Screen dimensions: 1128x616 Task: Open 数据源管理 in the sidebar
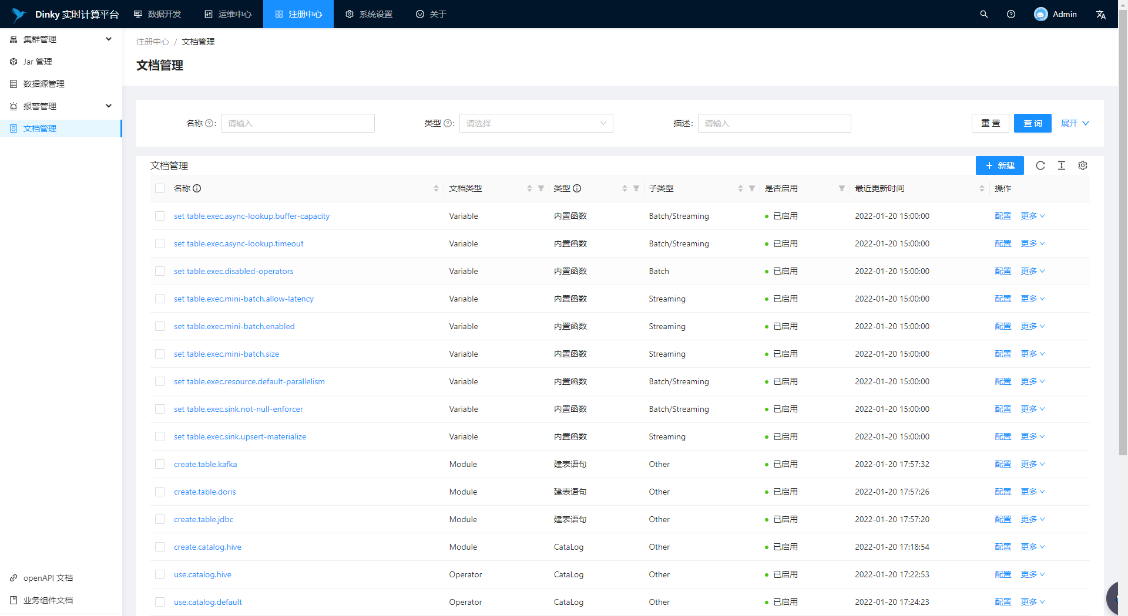point(61,84)
